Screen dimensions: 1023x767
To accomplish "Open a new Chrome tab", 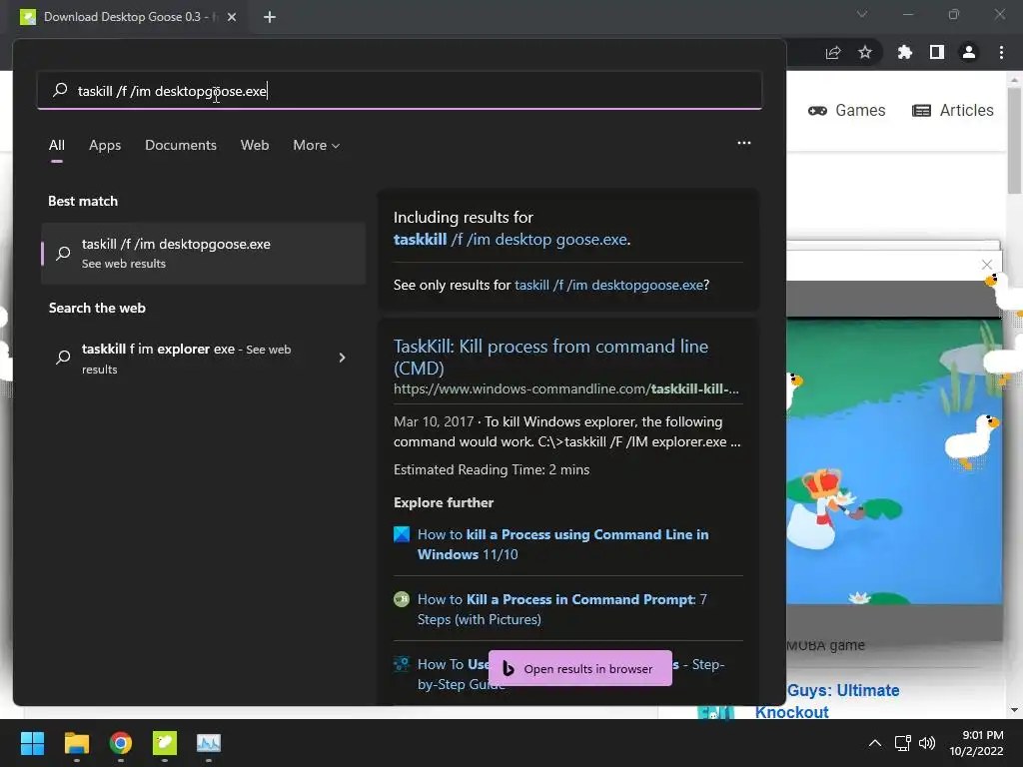I will [270, 17].
